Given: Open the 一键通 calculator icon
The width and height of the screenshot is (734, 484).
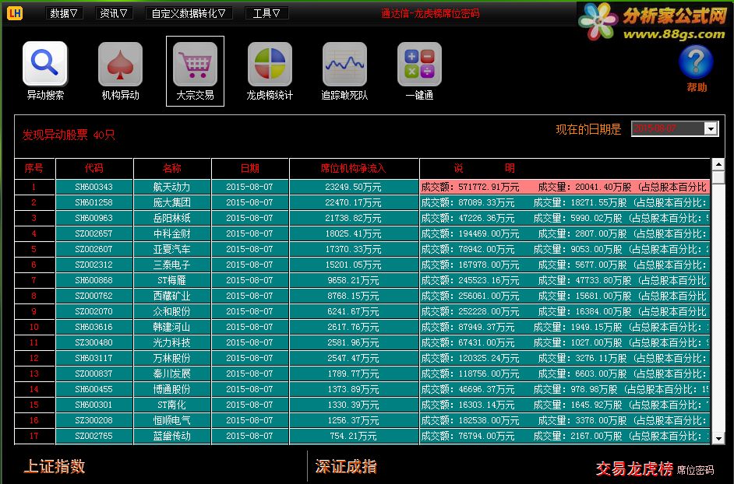Looking at the screenshot, I should (x=419, y=64).
